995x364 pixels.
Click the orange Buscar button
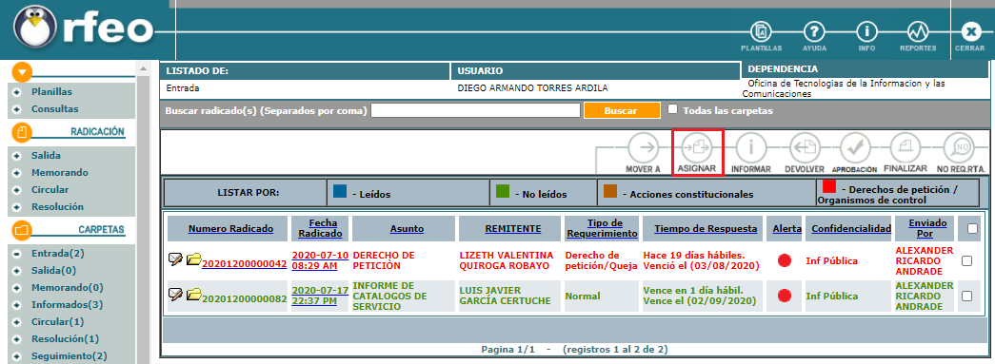pyautogui.click(x=622, y=110)
